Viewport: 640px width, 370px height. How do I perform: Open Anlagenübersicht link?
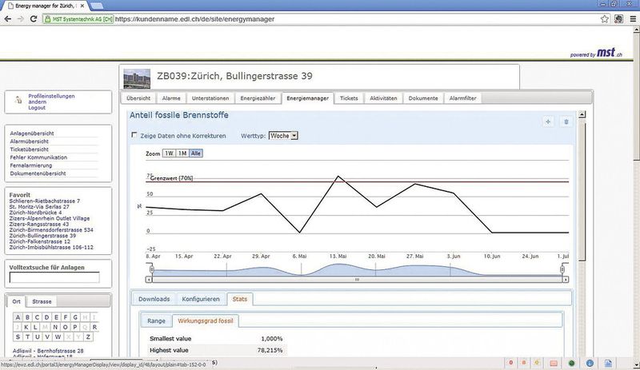coord(32,133)
